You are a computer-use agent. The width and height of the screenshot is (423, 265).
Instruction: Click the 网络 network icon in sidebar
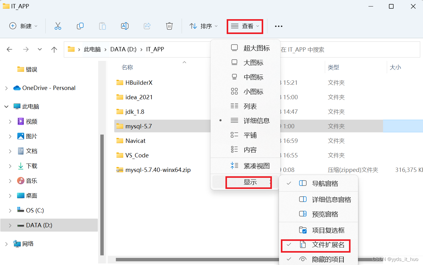coord(17,244)
